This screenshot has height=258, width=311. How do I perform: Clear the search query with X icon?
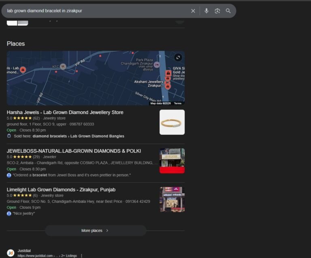[x=193, y=11]
